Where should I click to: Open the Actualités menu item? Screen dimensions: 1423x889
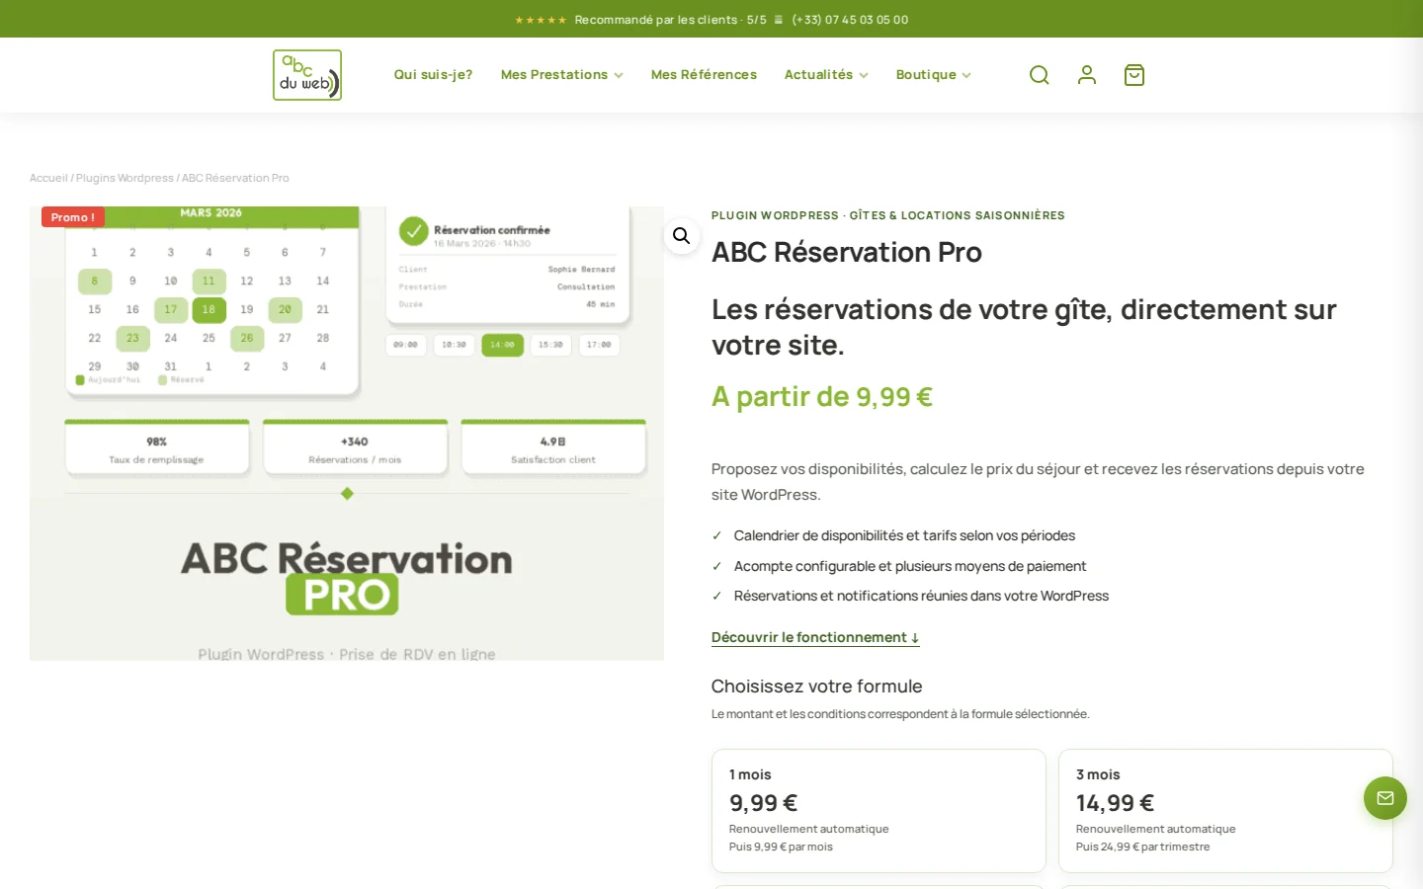[818, 75]
